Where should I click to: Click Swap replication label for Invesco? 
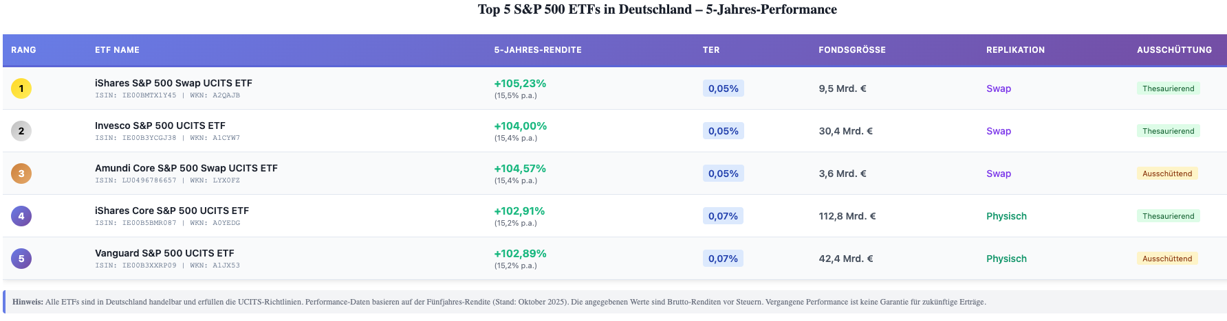click(x=998, y=131)
